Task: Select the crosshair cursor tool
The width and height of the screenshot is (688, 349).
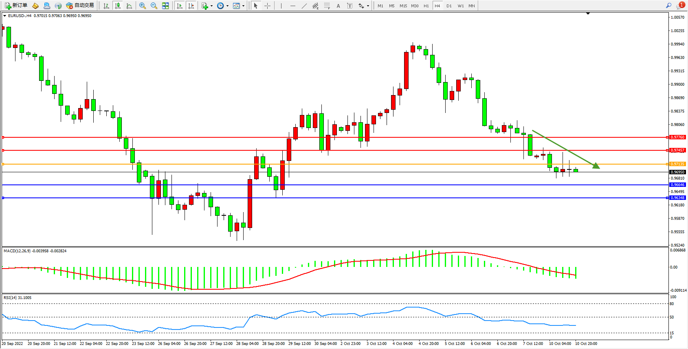Action: click(x=267, y=6)
